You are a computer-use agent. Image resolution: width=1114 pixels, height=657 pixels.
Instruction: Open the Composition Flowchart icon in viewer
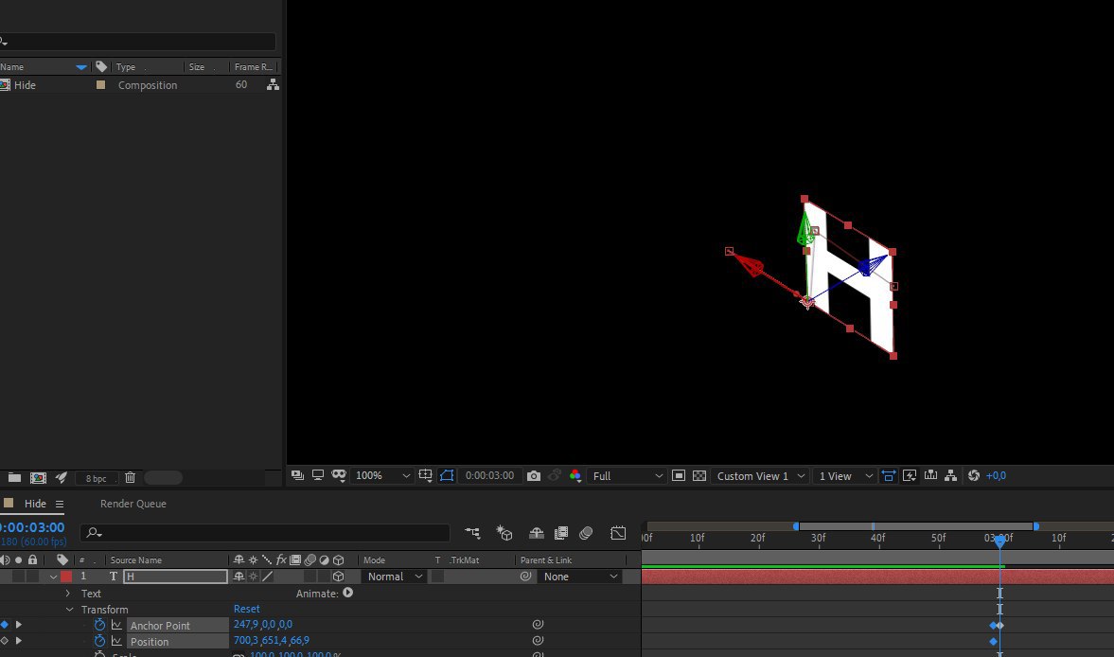pyautogui.click(x=951, y=476)
